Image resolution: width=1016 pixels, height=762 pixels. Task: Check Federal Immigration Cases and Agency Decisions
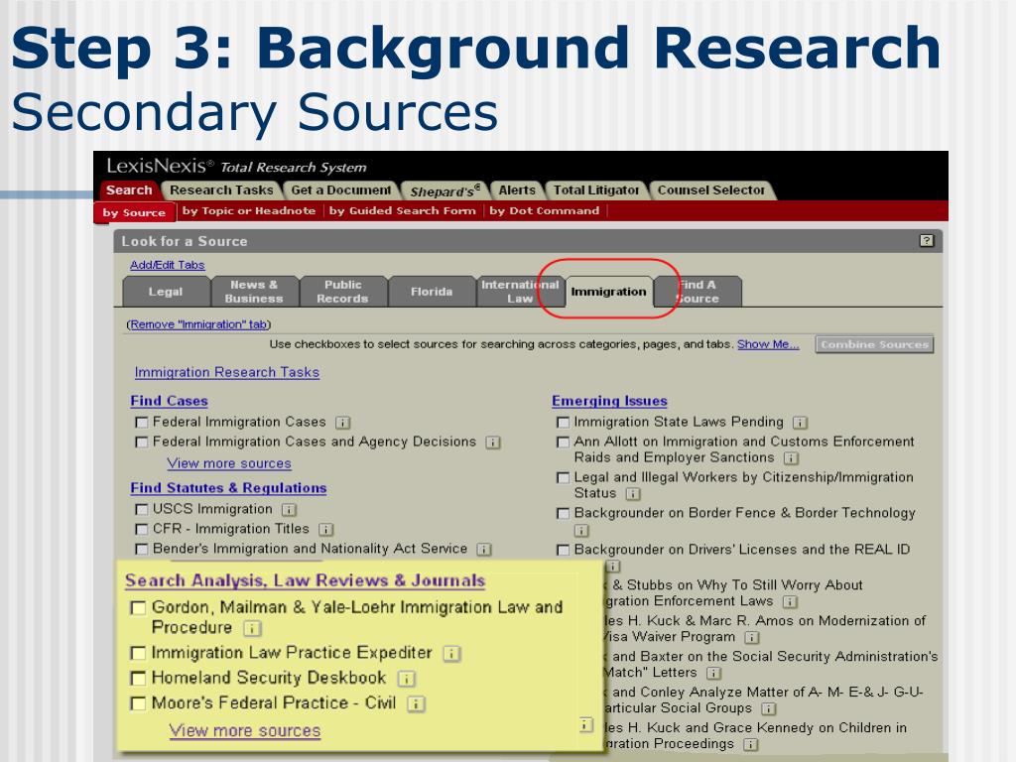(141, 443)
